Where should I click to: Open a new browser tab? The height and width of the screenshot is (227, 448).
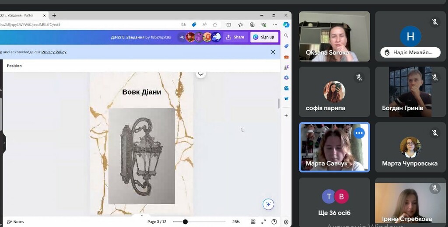(54, 15)
